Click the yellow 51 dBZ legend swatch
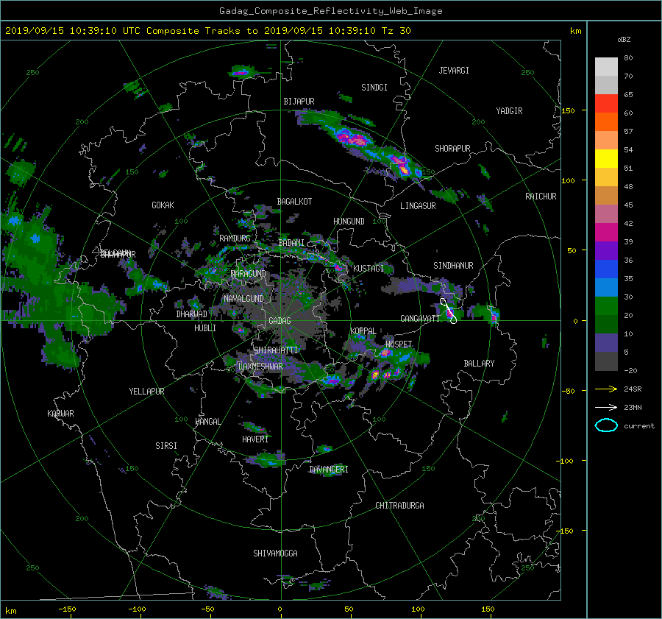662x619 pixels. click(x=606, y=159)
